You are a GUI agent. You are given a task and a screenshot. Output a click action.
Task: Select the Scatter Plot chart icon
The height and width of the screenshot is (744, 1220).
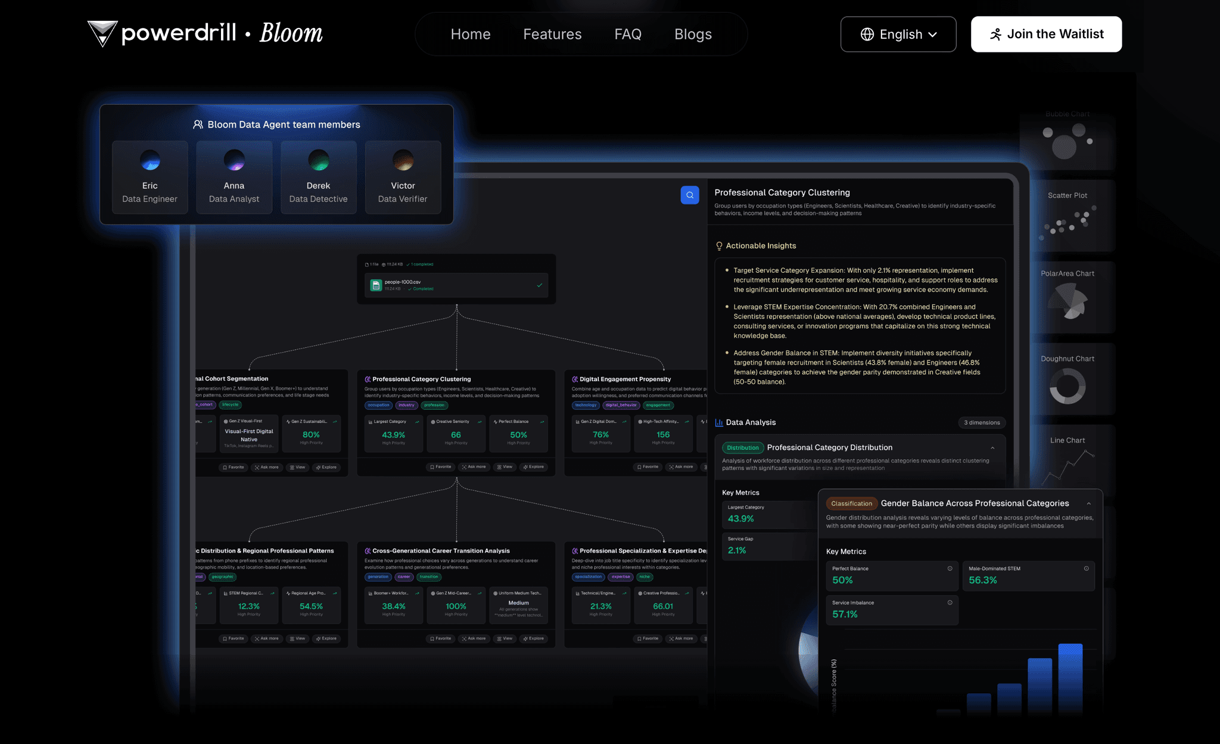pyautogui.click(x=1068, y=223)
